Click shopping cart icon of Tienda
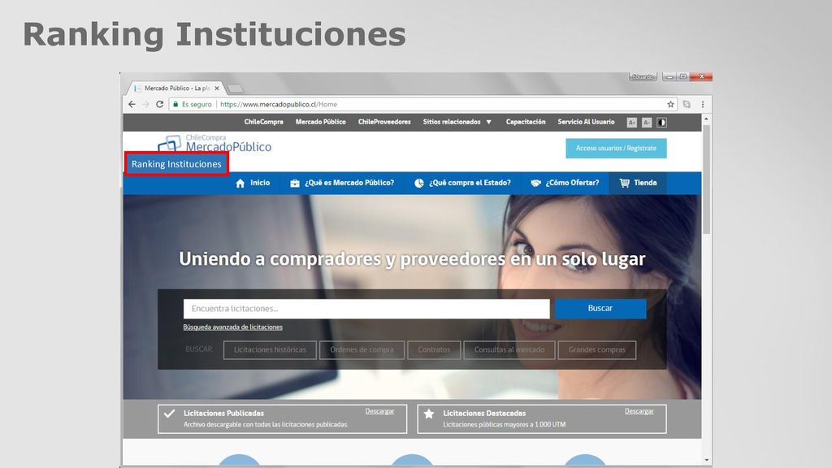This screenshot has width=832, height=468. coord(625,183)
